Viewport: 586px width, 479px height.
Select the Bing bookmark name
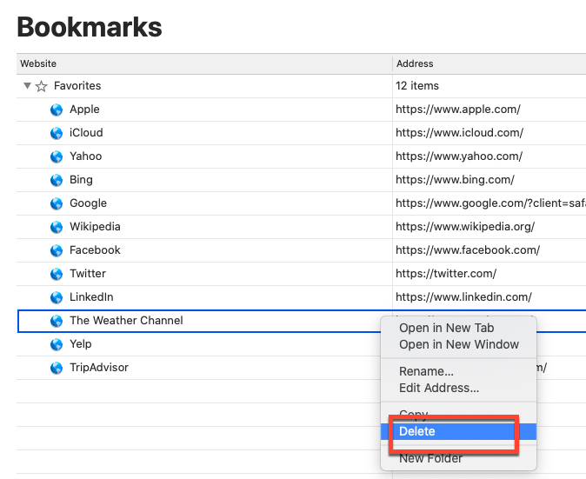coord(81,180)
